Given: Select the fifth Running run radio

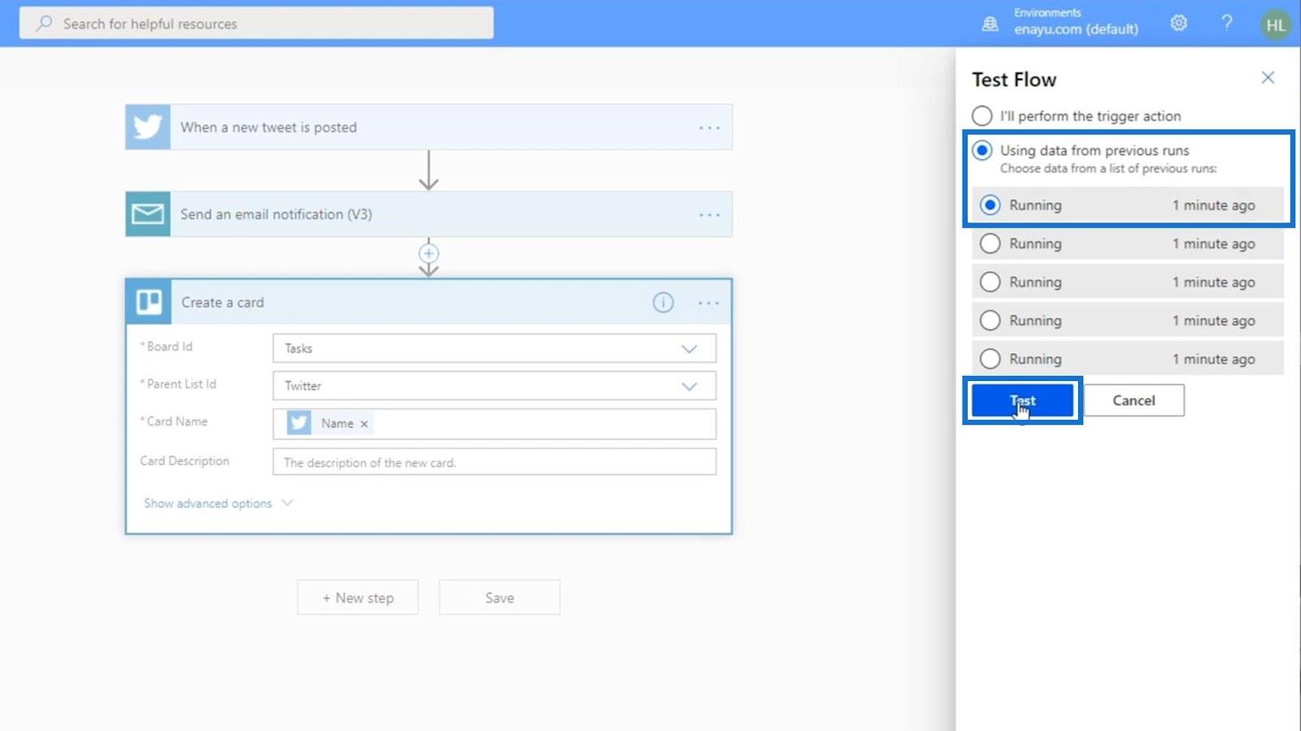Looking at the screenshot, I should (x=990, y=358).
